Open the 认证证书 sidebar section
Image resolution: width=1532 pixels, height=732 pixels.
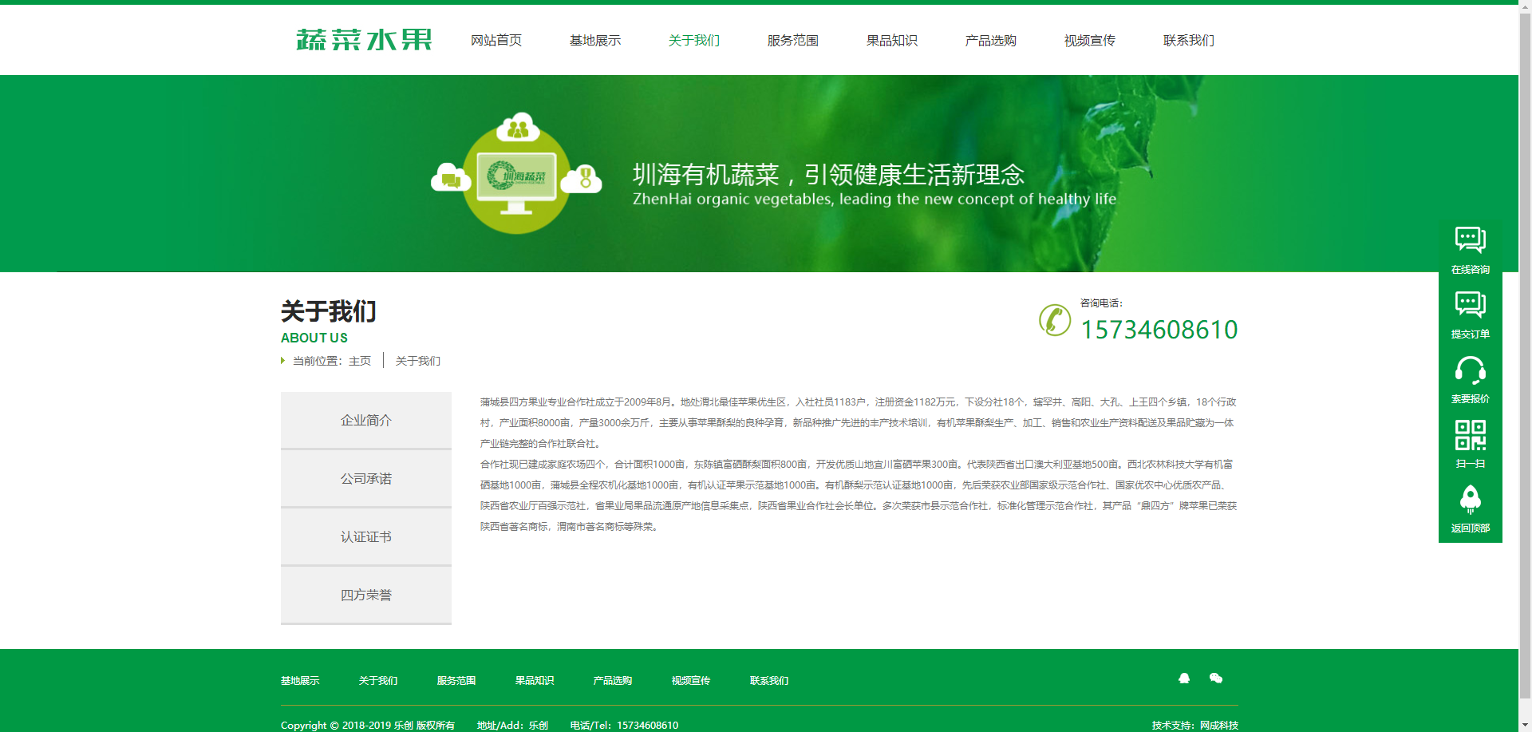[366, 537]
